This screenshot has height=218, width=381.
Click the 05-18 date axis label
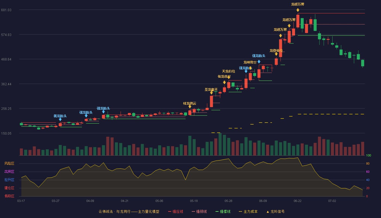tap(194, 201)
